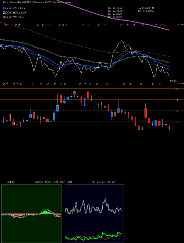Click the 'Pre O: 10.60' open value
The width and height of the screenshot is (184, 243).
tap(115, 8)
